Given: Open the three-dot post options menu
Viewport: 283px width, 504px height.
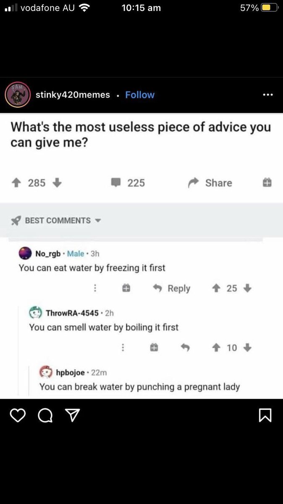Looking at the screenshot, I should 267,95.
